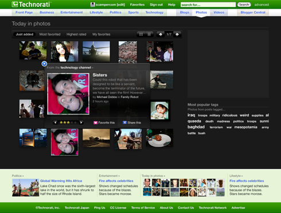281x213 pixels.
Task: Open the violin musicians photo thumbnail
Action: (32, 109)
